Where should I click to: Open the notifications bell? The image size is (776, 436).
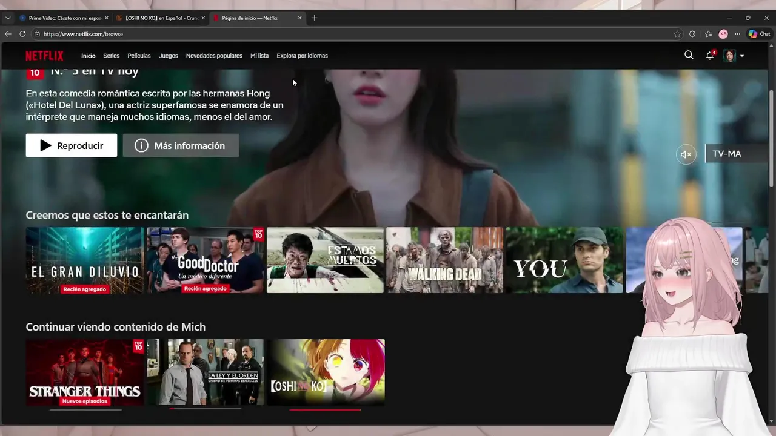(x=710, y=55)
